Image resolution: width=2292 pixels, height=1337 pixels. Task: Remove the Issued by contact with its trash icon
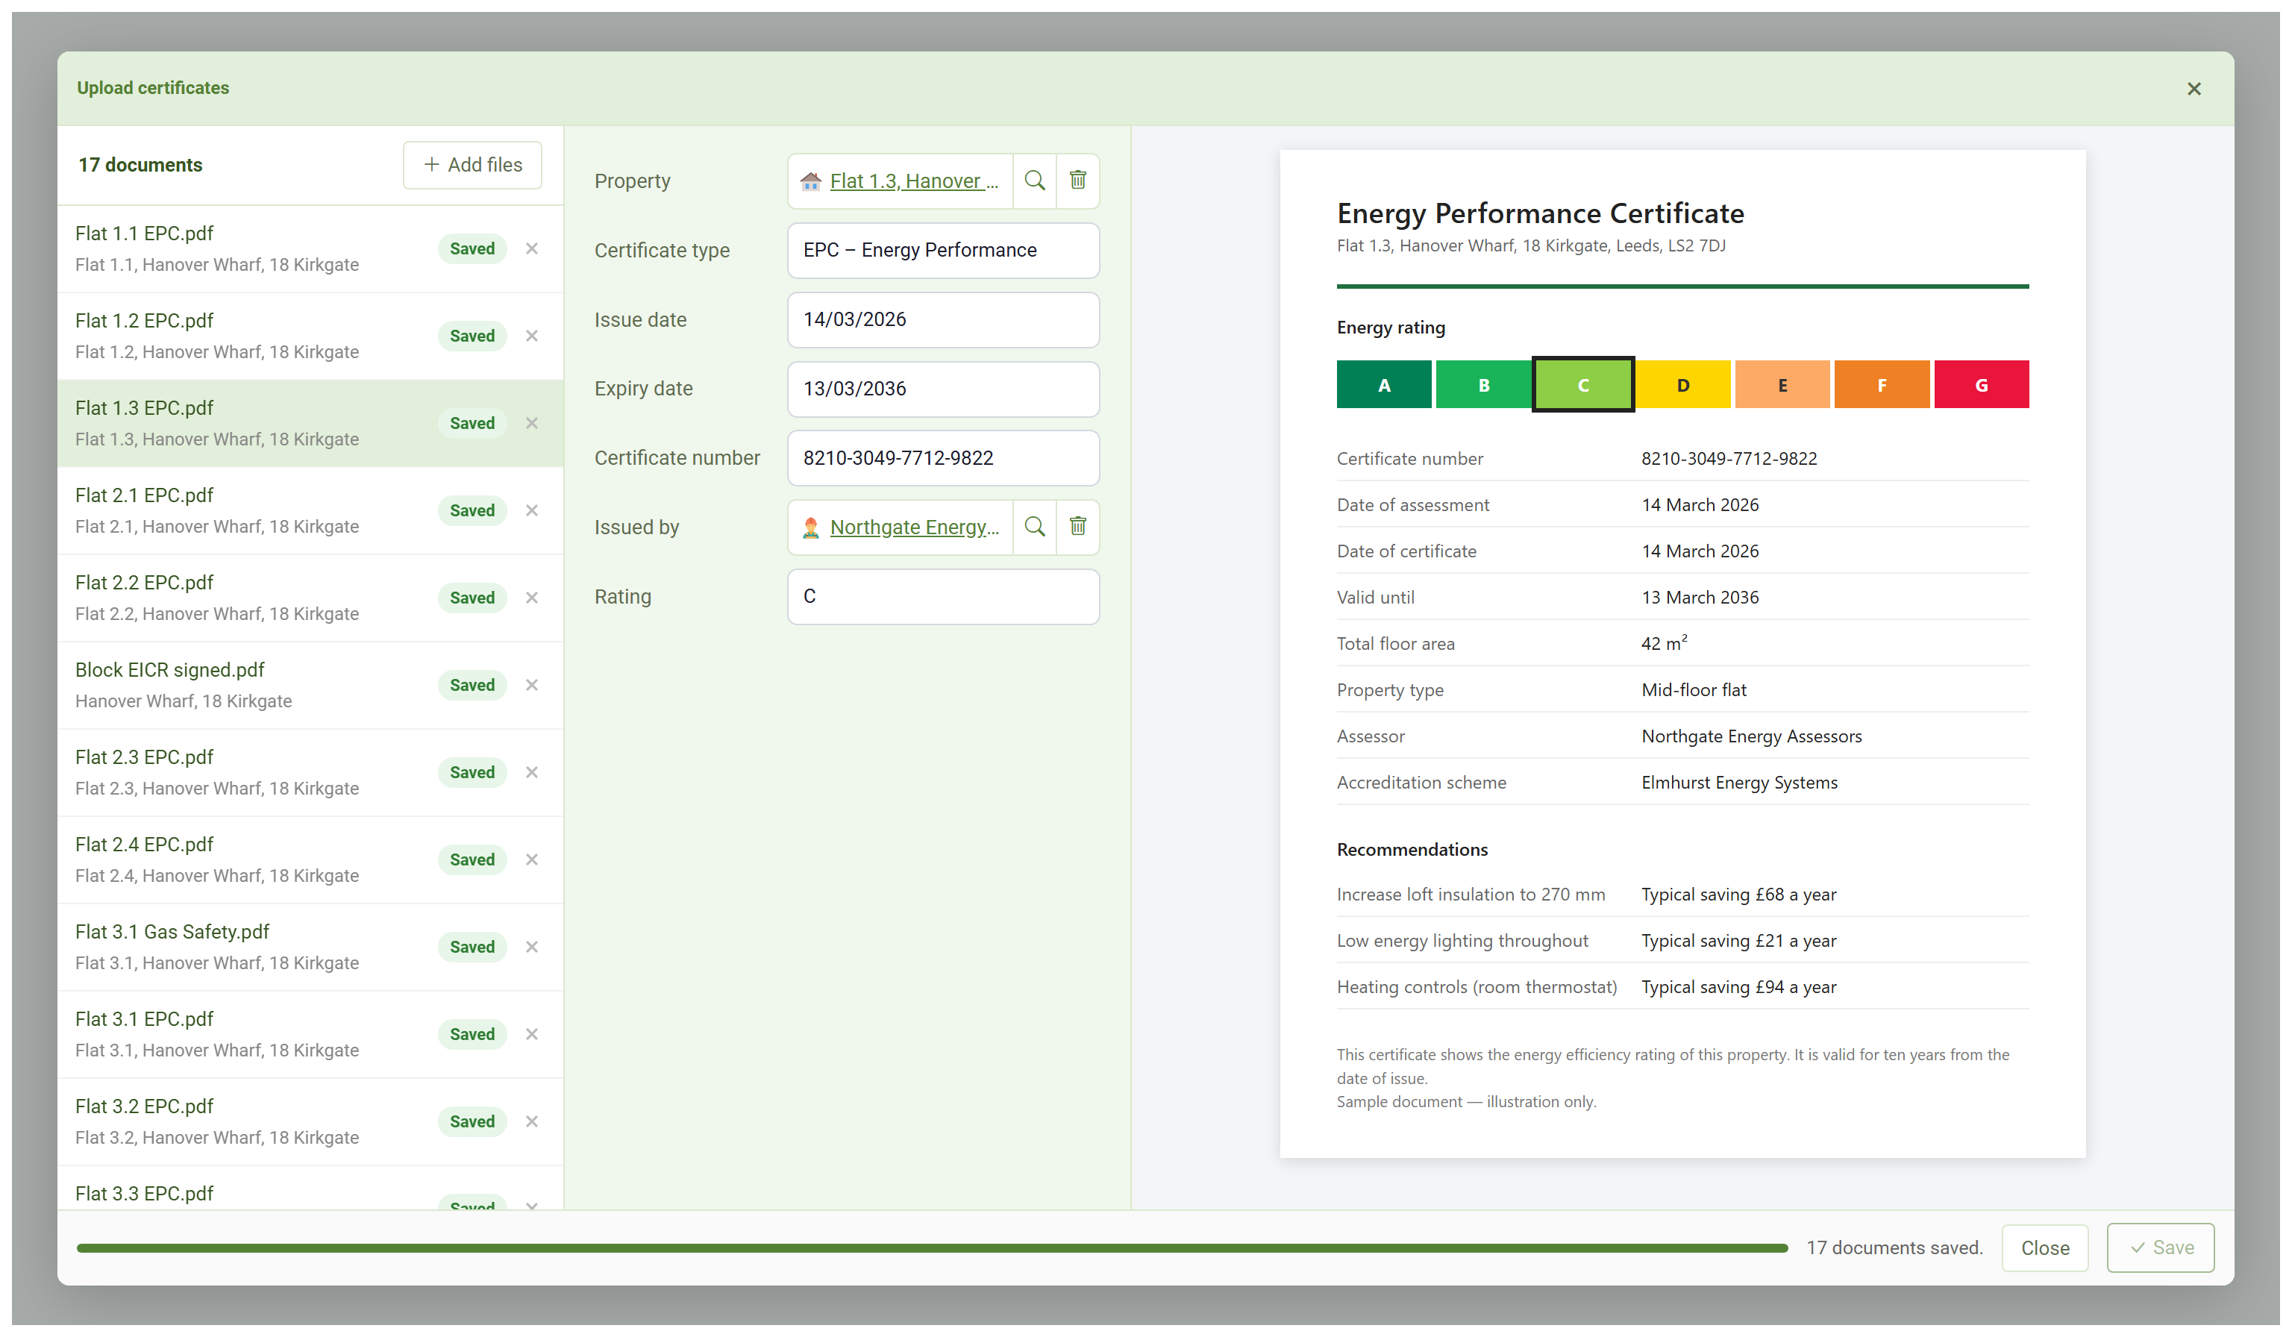[1078, 527]
